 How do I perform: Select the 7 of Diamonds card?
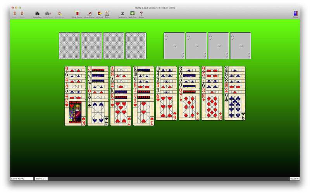coord(189,109)
